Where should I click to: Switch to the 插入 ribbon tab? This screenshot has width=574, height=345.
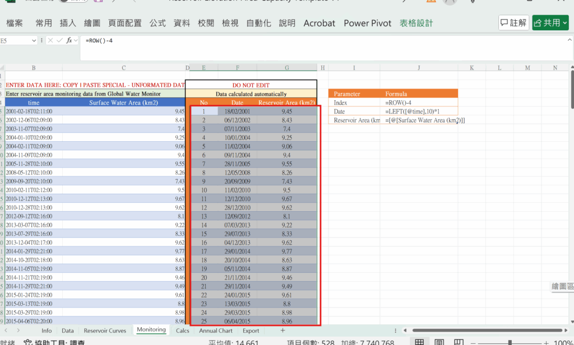pos(68,23)
